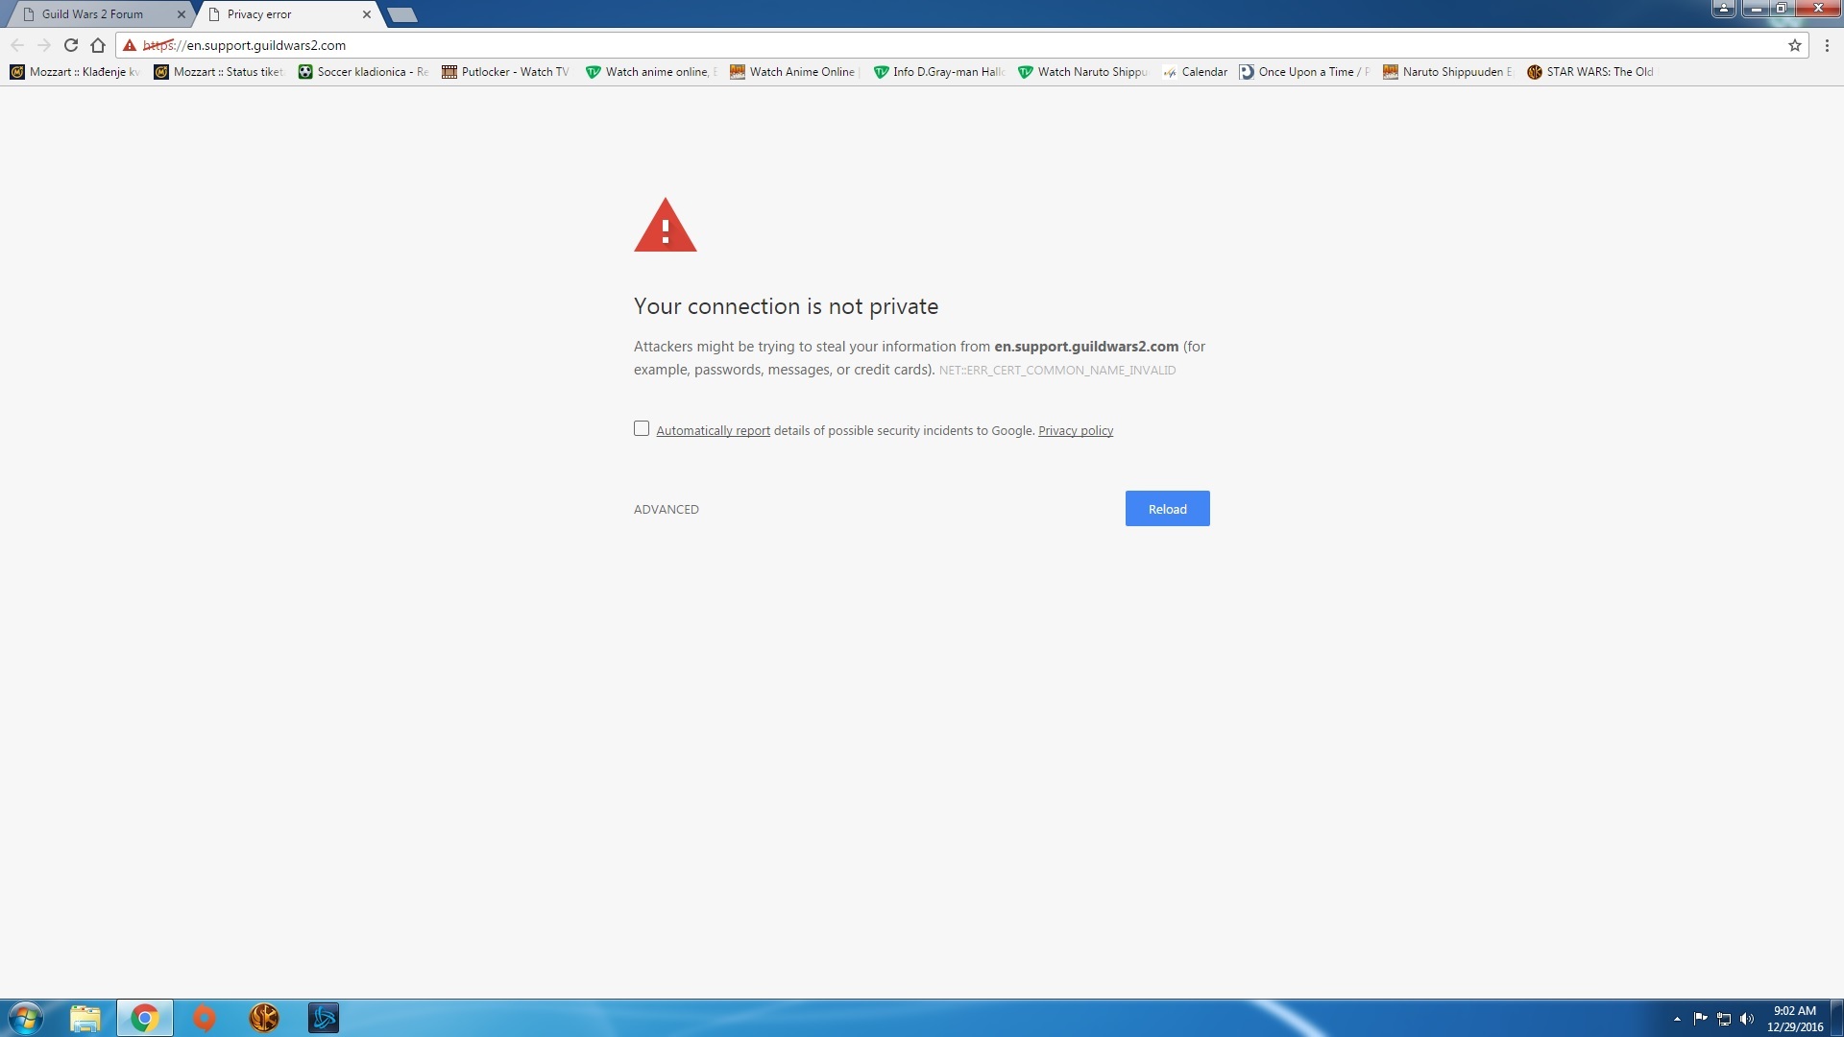Open the Battle.net taskbar icon
1844x1037 pixels.
324,1018
